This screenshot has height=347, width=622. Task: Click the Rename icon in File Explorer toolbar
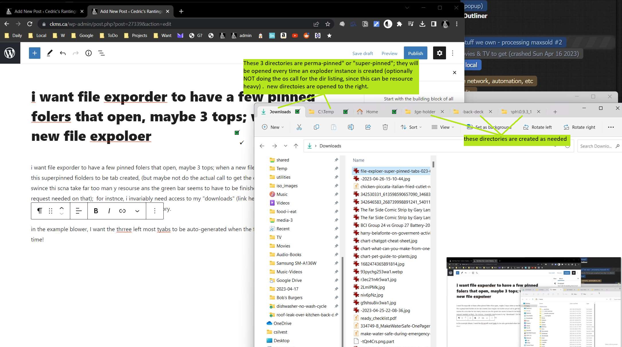click(x=351, y=127)
